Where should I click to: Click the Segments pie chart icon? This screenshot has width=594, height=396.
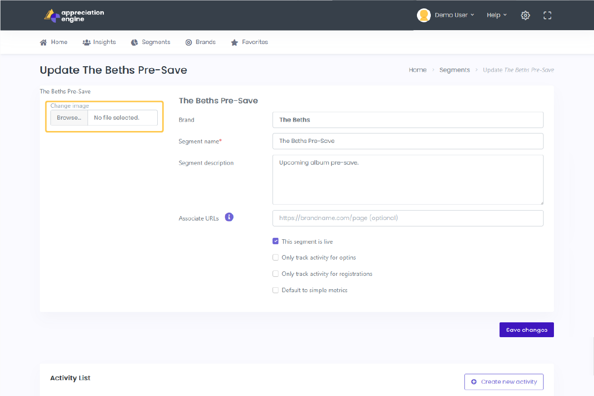135,43
